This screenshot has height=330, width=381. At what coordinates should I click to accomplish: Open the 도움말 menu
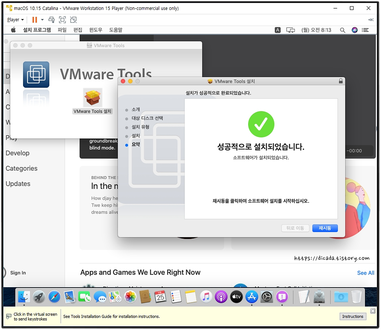115,30
